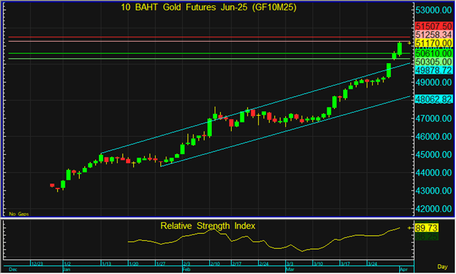Click the 2/10 date on the time axis
456x274 pixels.
[x=214, y=263]
